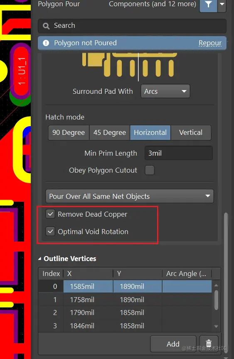Viewport: 234px width, 359px height.
Task: Click the Polygon Pour object label
Action: tap(59, 4)
